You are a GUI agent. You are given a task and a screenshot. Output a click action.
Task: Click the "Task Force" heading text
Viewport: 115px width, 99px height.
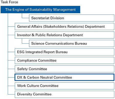coord(9,2)
